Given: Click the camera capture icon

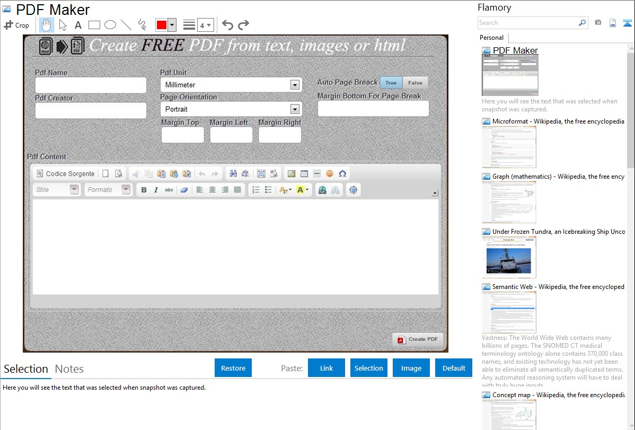Looking at the screenshot, I should [x=598, y=23].
